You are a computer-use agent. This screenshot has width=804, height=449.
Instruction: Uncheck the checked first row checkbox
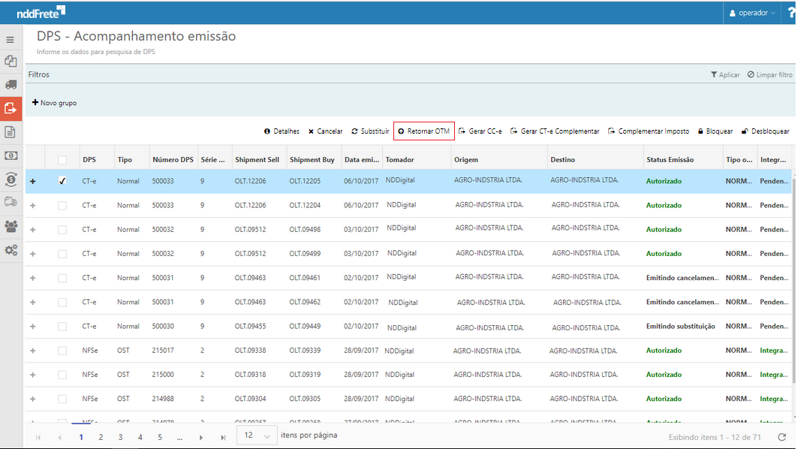[x=62, y=181]
